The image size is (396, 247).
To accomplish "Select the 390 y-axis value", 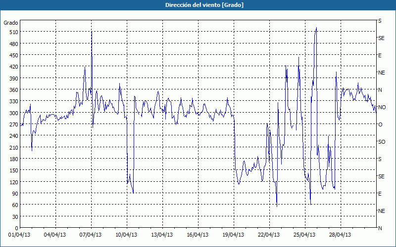I will click(x=14, y=79).
